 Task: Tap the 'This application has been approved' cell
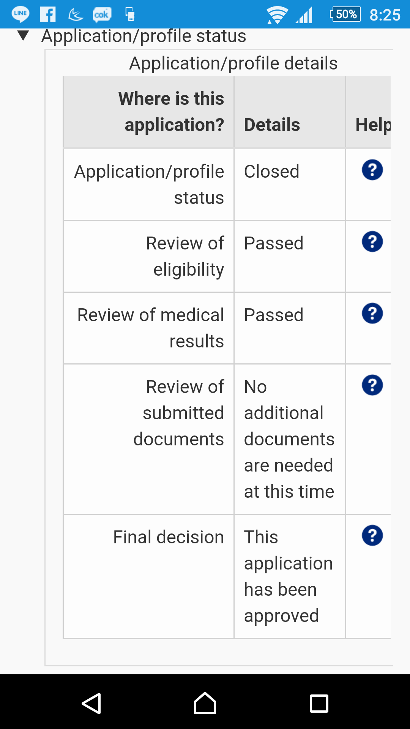point(290,576)
